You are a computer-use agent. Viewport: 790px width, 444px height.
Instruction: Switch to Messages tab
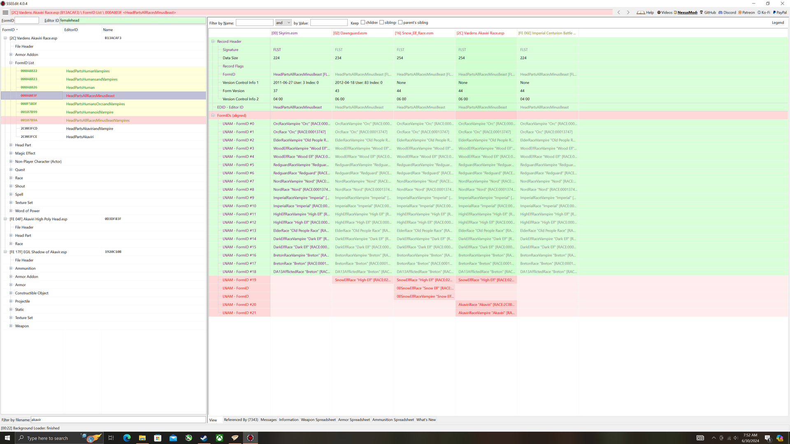click(x=269, y=420)
